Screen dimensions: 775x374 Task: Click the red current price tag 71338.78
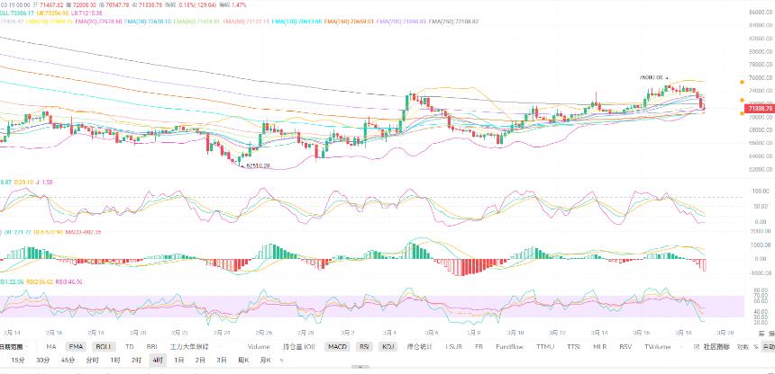[761, 108]
